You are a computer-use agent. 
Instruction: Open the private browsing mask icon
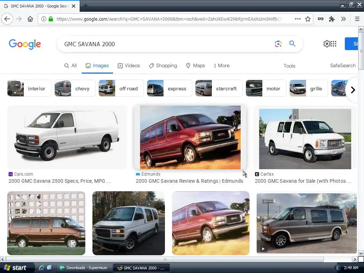click(x=321, y=19)
